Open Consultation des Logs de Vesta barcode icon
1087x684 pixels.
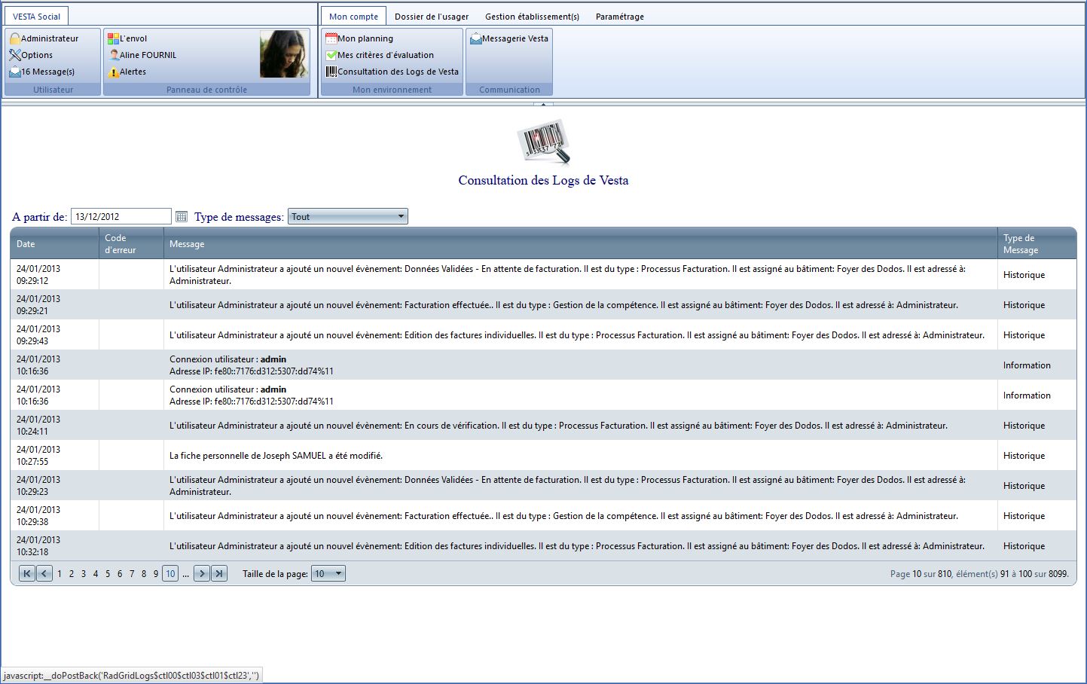coord(331,72)
